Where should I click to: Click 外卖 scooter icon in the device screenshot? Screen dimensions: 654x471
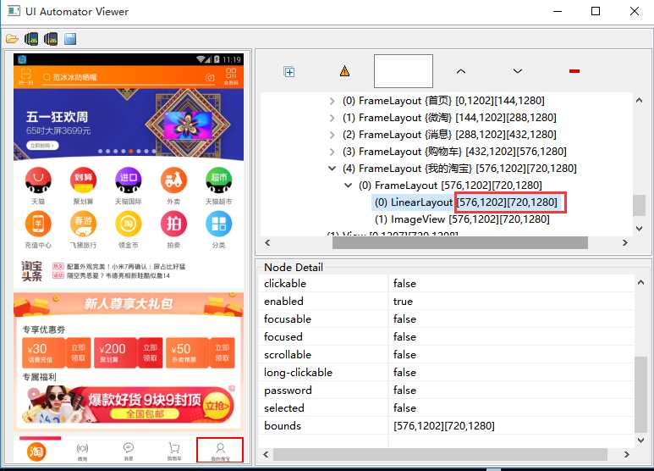pos(173,180)
